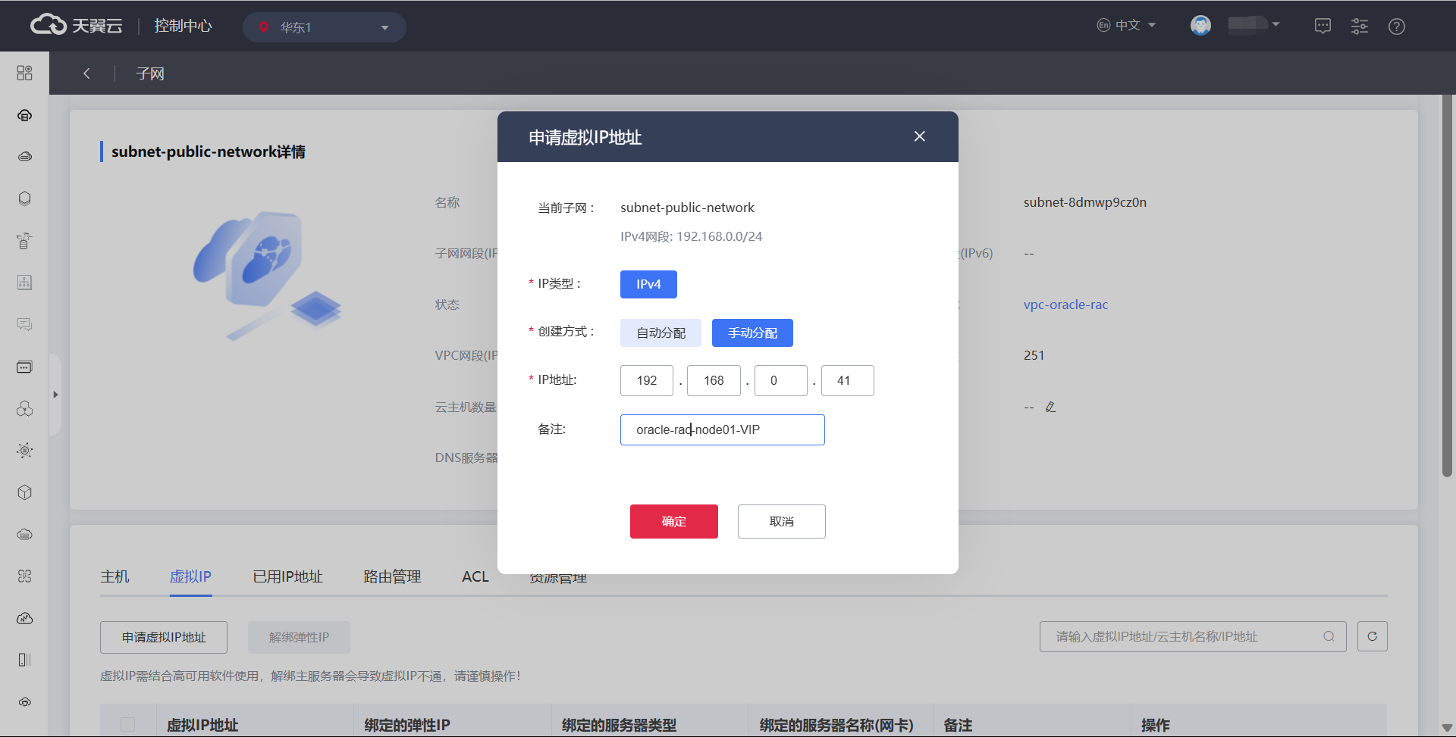Click the edit pencil icon in subnet details

[1050, 407]
